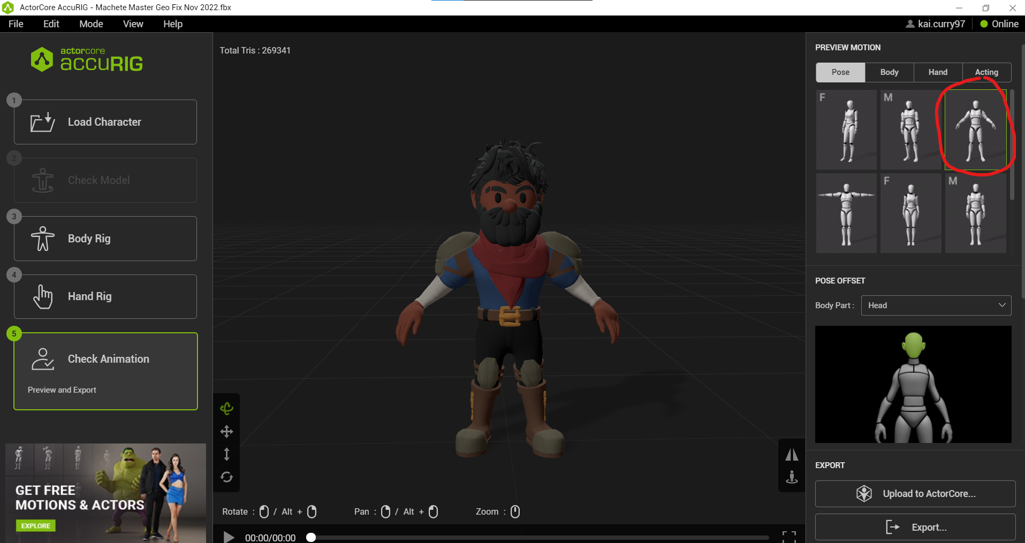The width and height of the screenshot is (1025, 543).
Task: Click the AccuRIG logo
Action: tap(87, 59)
